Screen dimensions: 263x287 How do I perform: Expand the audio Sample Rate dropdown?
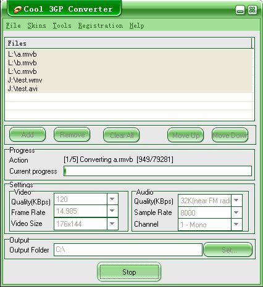(236, 212)
